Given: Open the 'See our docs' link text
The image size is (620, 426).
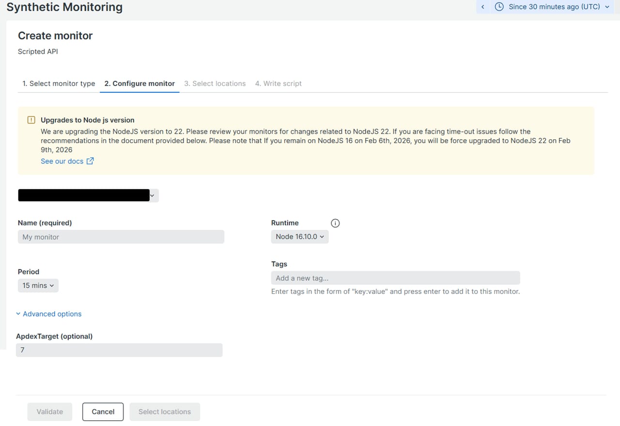Looking at the screenshot, I should (62, 161).
